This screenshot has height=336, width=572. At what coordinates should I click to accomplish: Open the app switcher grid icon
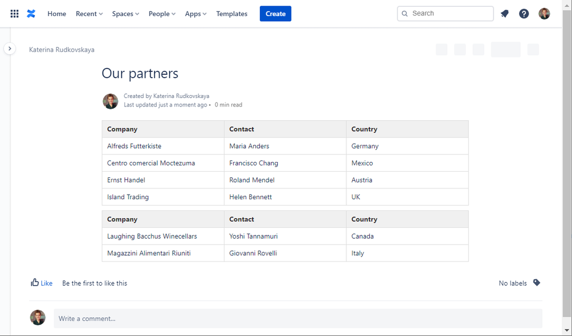point(15,14)
